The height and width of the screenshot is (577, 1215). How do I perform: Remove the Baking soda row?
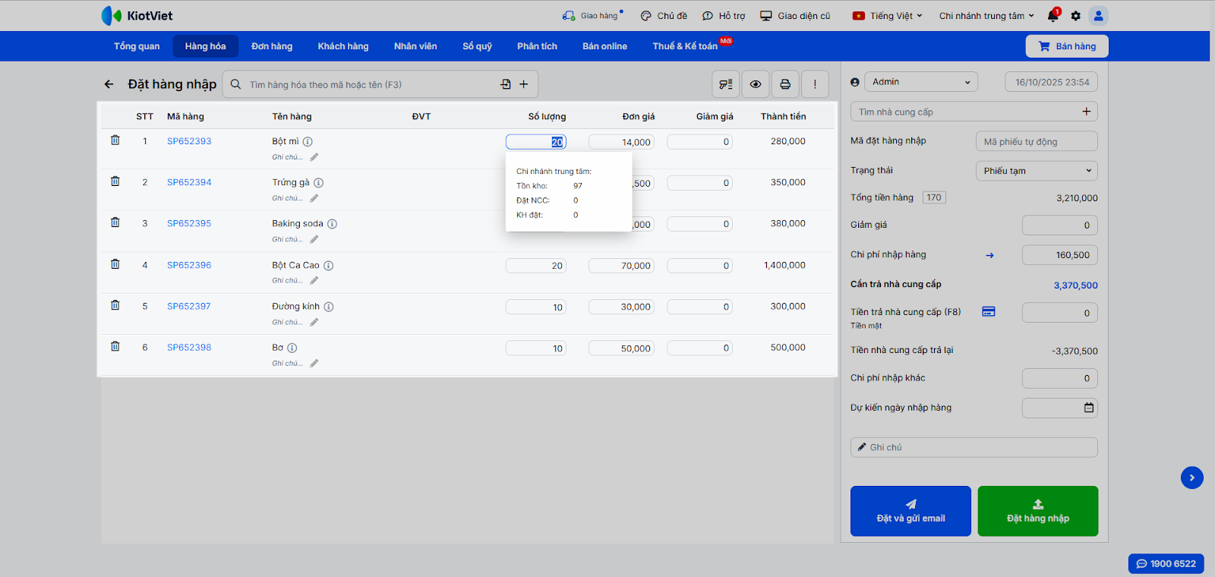[115, 222]
